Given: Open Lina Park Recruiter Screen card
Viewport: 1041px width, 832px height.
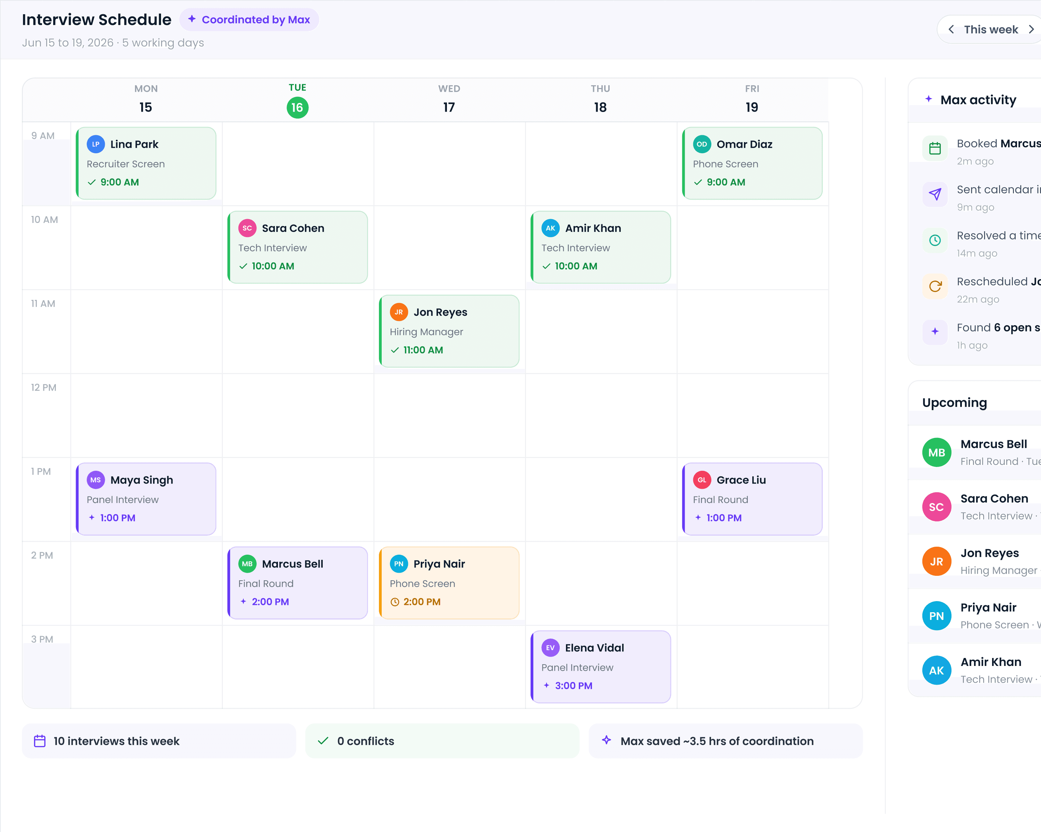Looking at the screenshot, I should [x=146, y=163].
